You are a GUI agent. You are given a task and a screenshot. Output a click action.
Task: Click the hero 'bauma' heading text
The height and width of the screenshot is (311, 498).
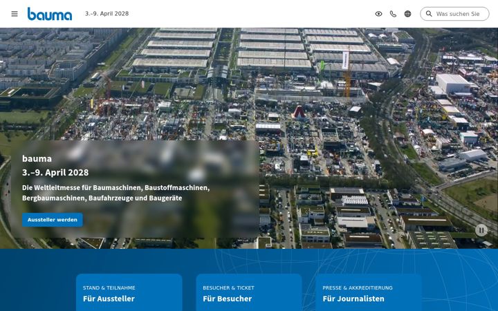37,158
